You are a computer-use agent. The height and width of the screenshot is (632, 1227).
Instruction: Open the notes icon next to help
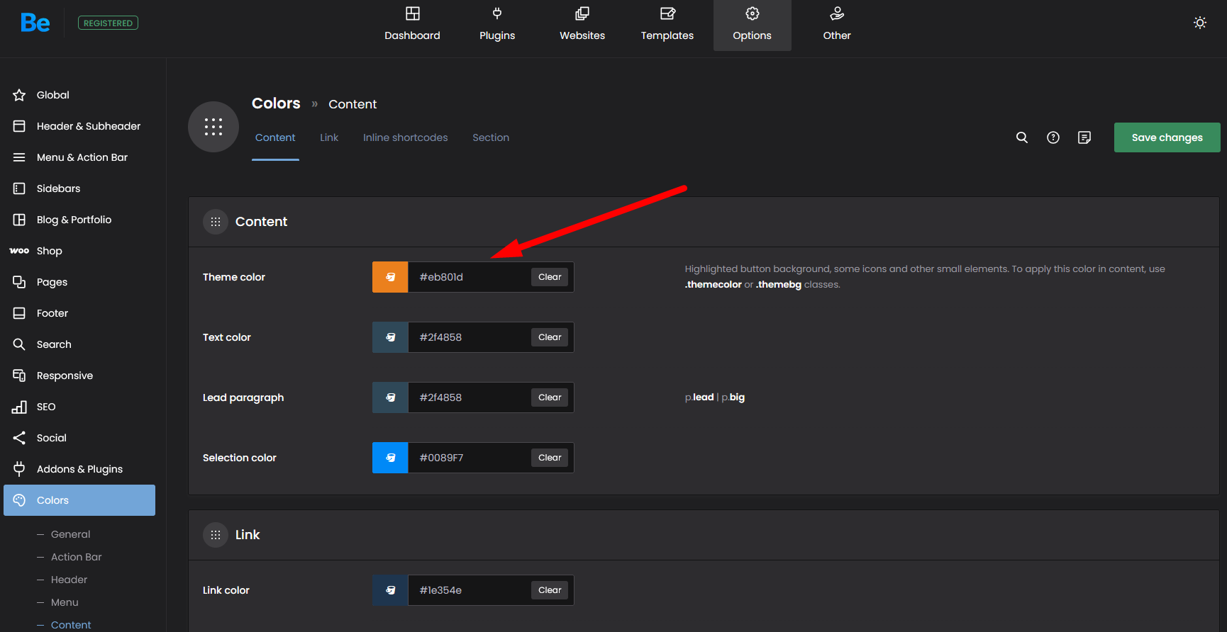click(x=1084, y=137)
